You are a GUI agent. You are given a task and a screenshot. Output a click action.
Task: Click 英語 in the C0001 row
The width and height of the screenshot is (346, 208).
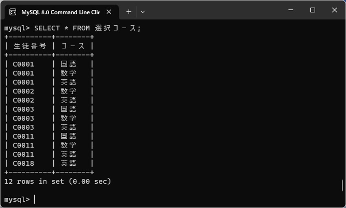[x=68, y=82]
